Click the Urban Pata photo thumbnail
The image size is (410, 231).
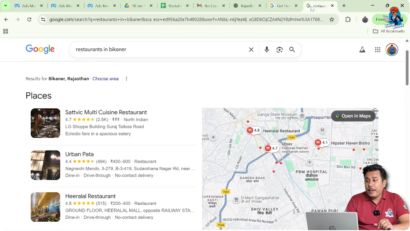point(45,165)
